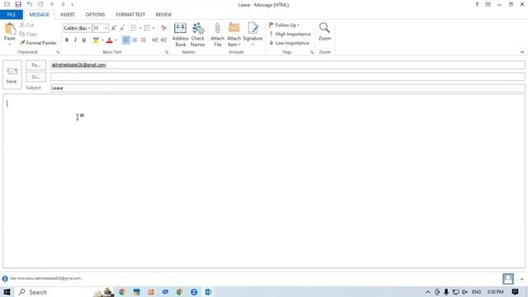Open the FILE tab
Screen dimensions: 528x297
[x=12, y=15]
